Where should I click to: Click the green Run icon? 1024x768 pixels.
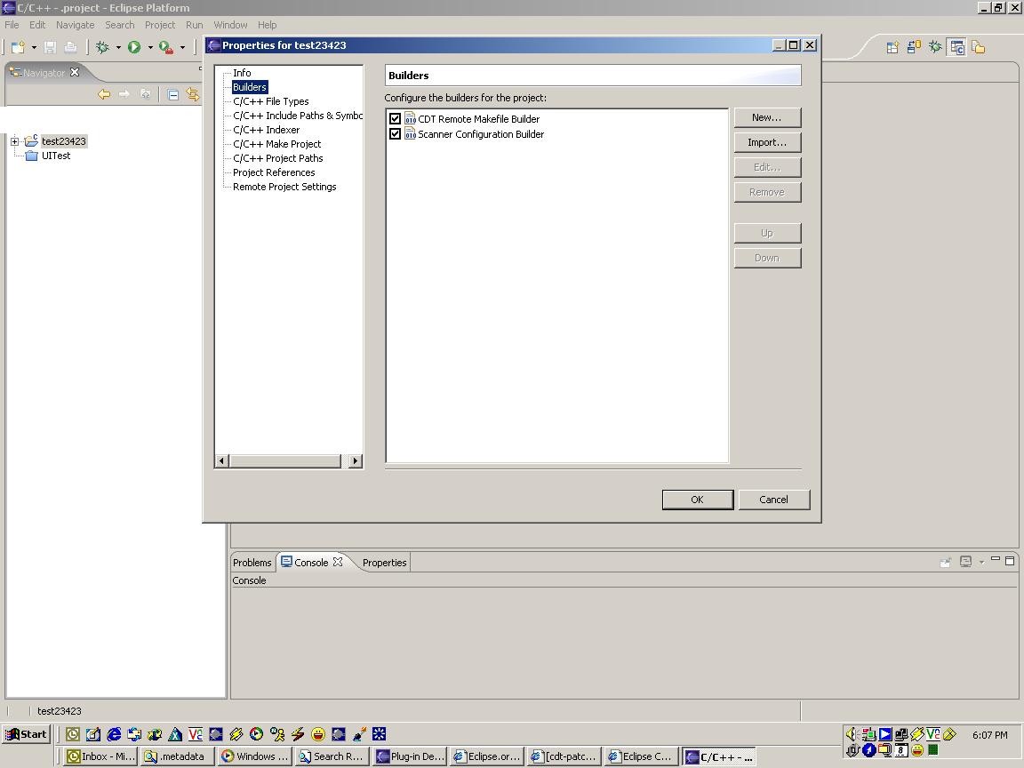pyautogui.click(x=134, y=47)
